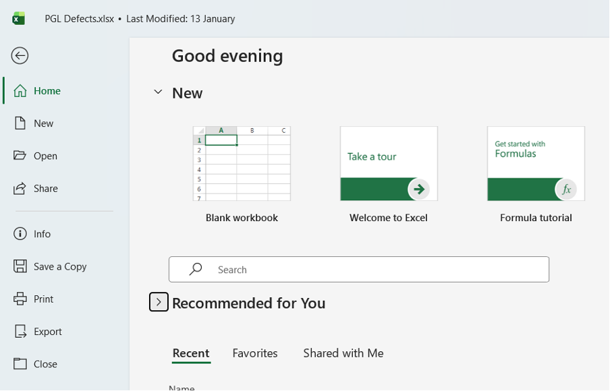This screenshot has height=391, width=610.
Task: Expand the Recommended for You section
Action: pyautogui.click(x=159, y=302)
